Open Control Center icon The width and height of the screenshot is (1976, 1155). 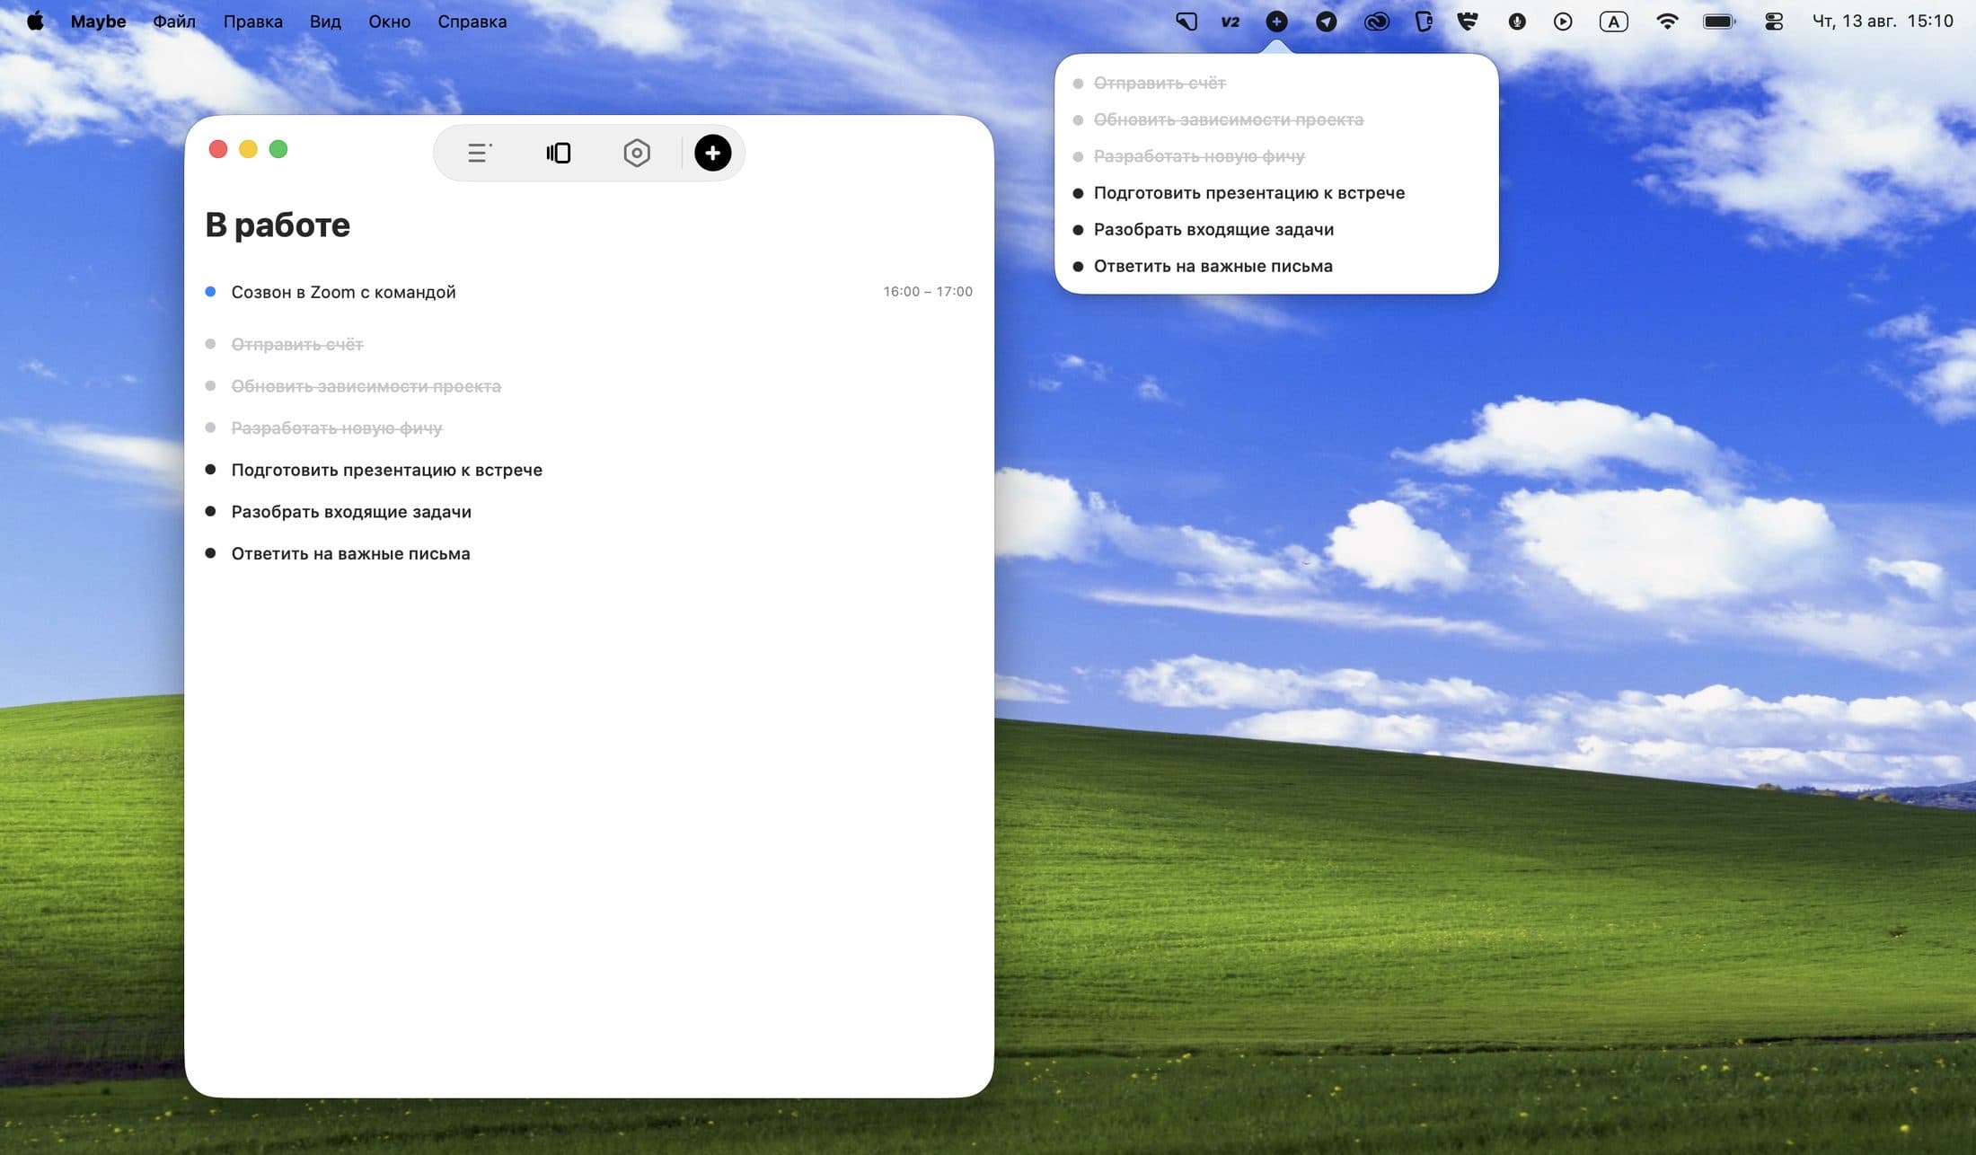coord(1774,22)
